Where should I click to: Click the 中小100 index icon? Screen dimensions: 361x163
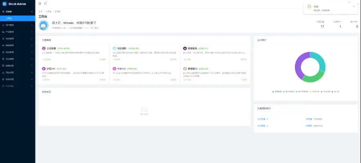coord(114,69)
